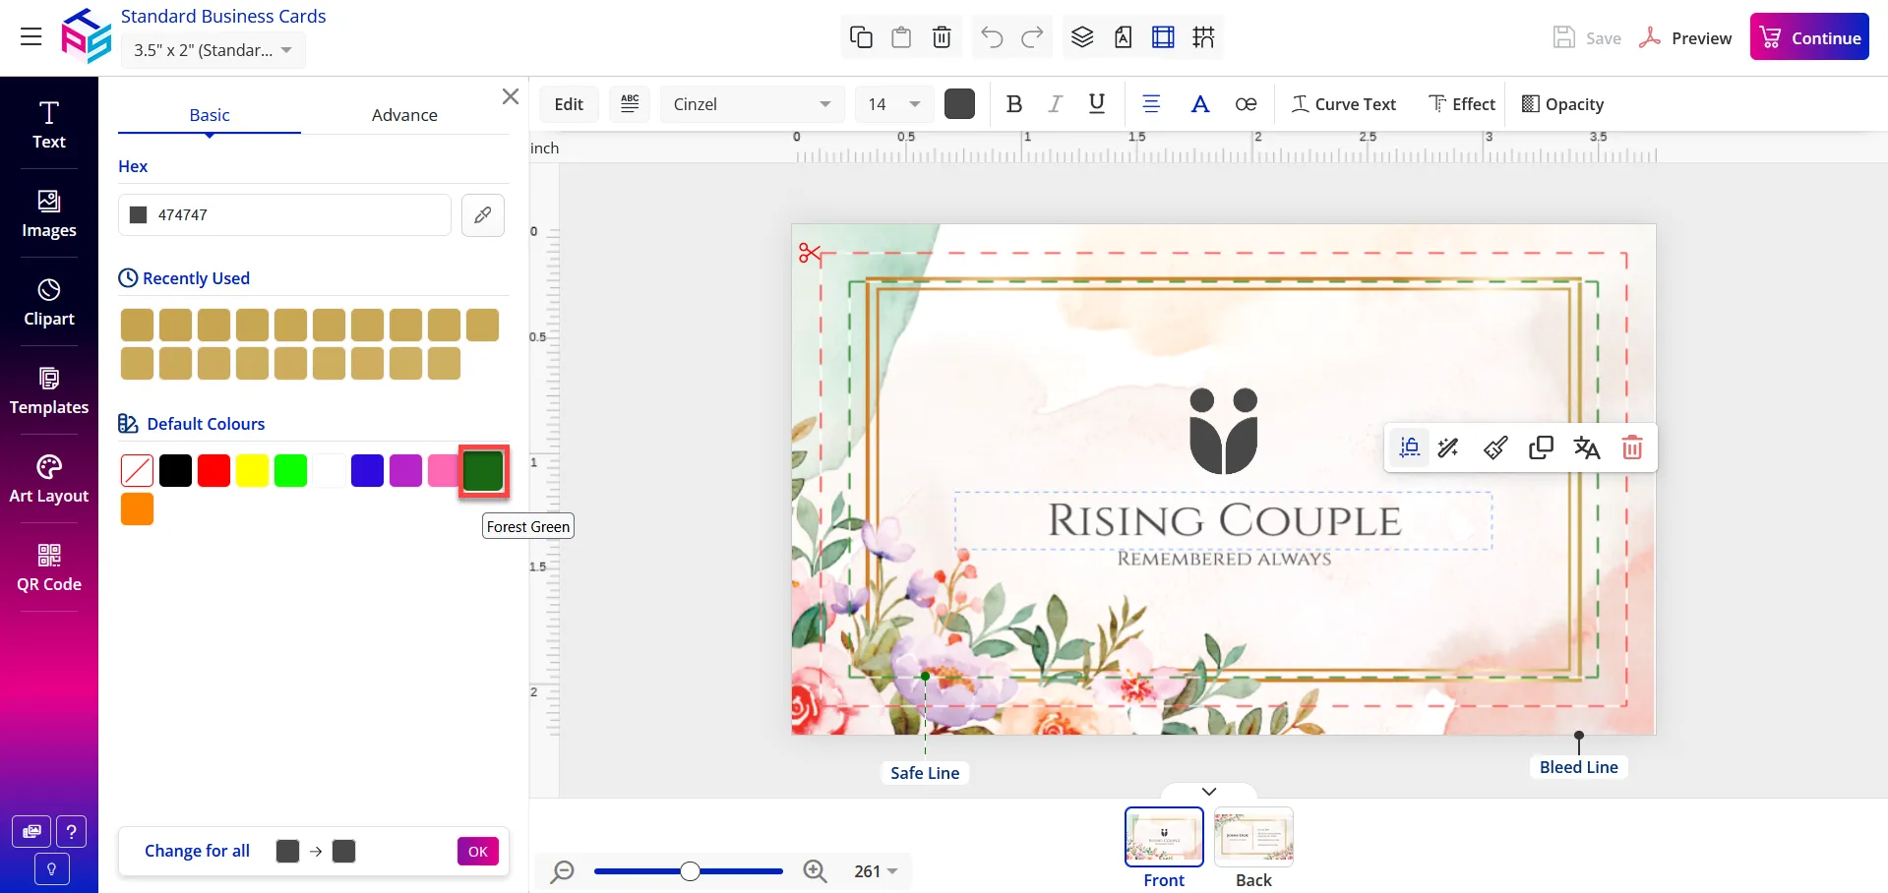Toggle underline formatting
Screen dimensions: 1888x893
(x=1097, y=103)
